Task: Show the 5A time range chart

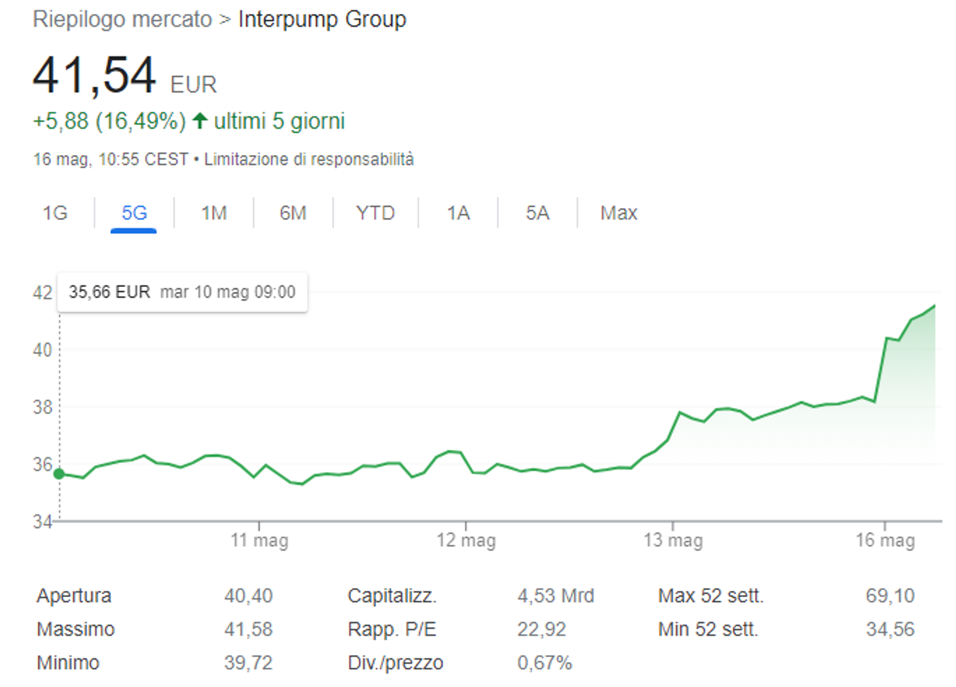Action: point(537,213)
